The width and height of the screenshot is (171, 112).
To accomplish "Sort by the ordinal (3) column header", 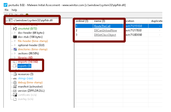I will pyautogui.click(x=82, y=21).
